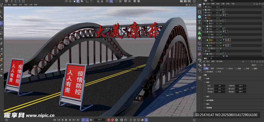Click search icon in Object Manager

(254, 4)
